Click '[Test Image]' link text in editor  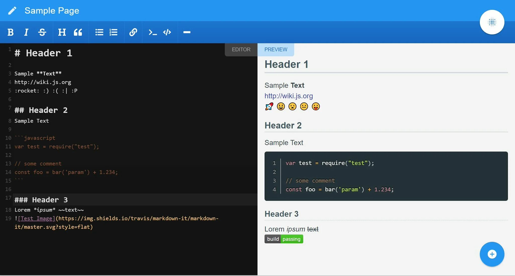point(36,218)
